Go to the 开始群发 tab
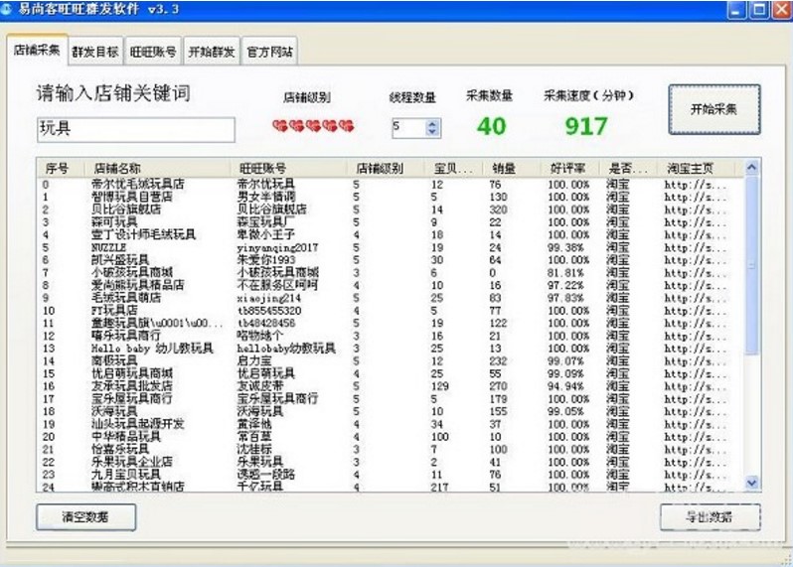Screen dimensions: 793x567 tap(212, 51)
